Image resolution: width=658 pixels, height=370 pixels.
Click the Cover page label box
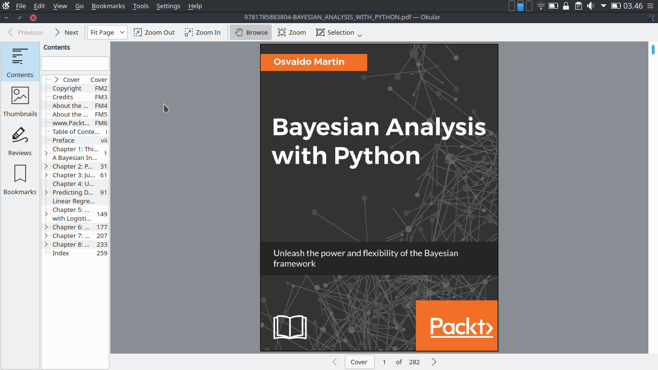coord(359,362)
